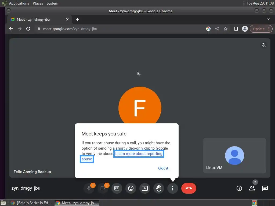275x206 pixels.
Task: Go back with browser back arrow
Action: point(11,29)
